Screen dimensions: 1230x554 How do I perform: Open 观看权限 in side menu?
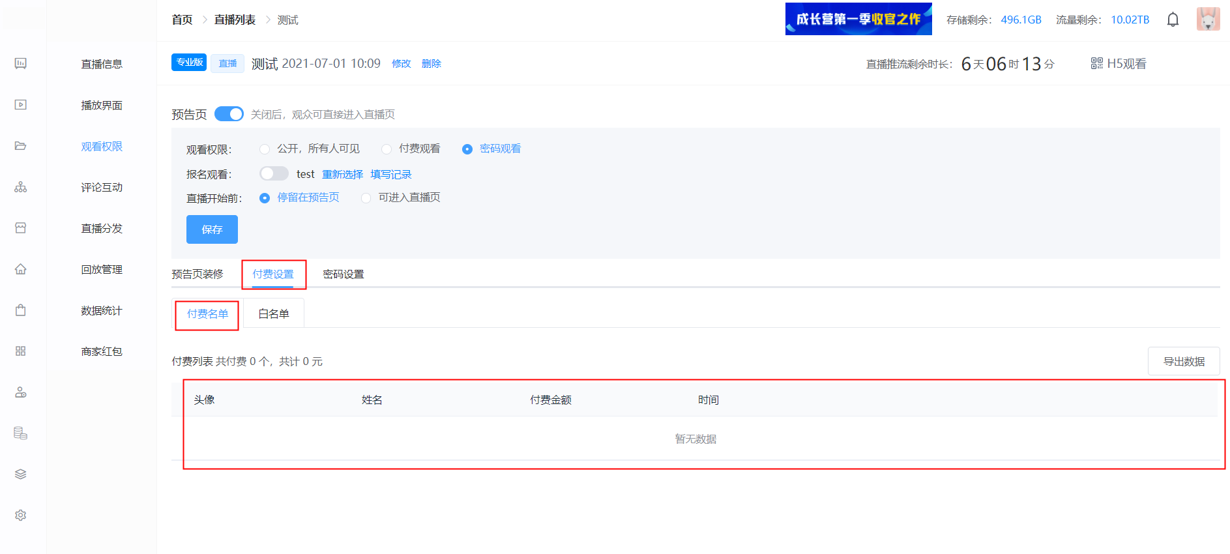102,146
